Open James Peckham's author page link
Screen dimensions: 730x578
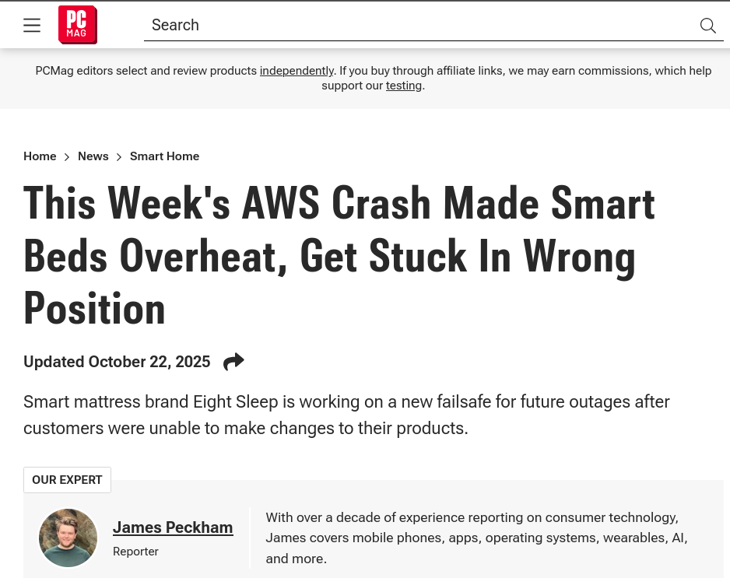coord(173,527)
